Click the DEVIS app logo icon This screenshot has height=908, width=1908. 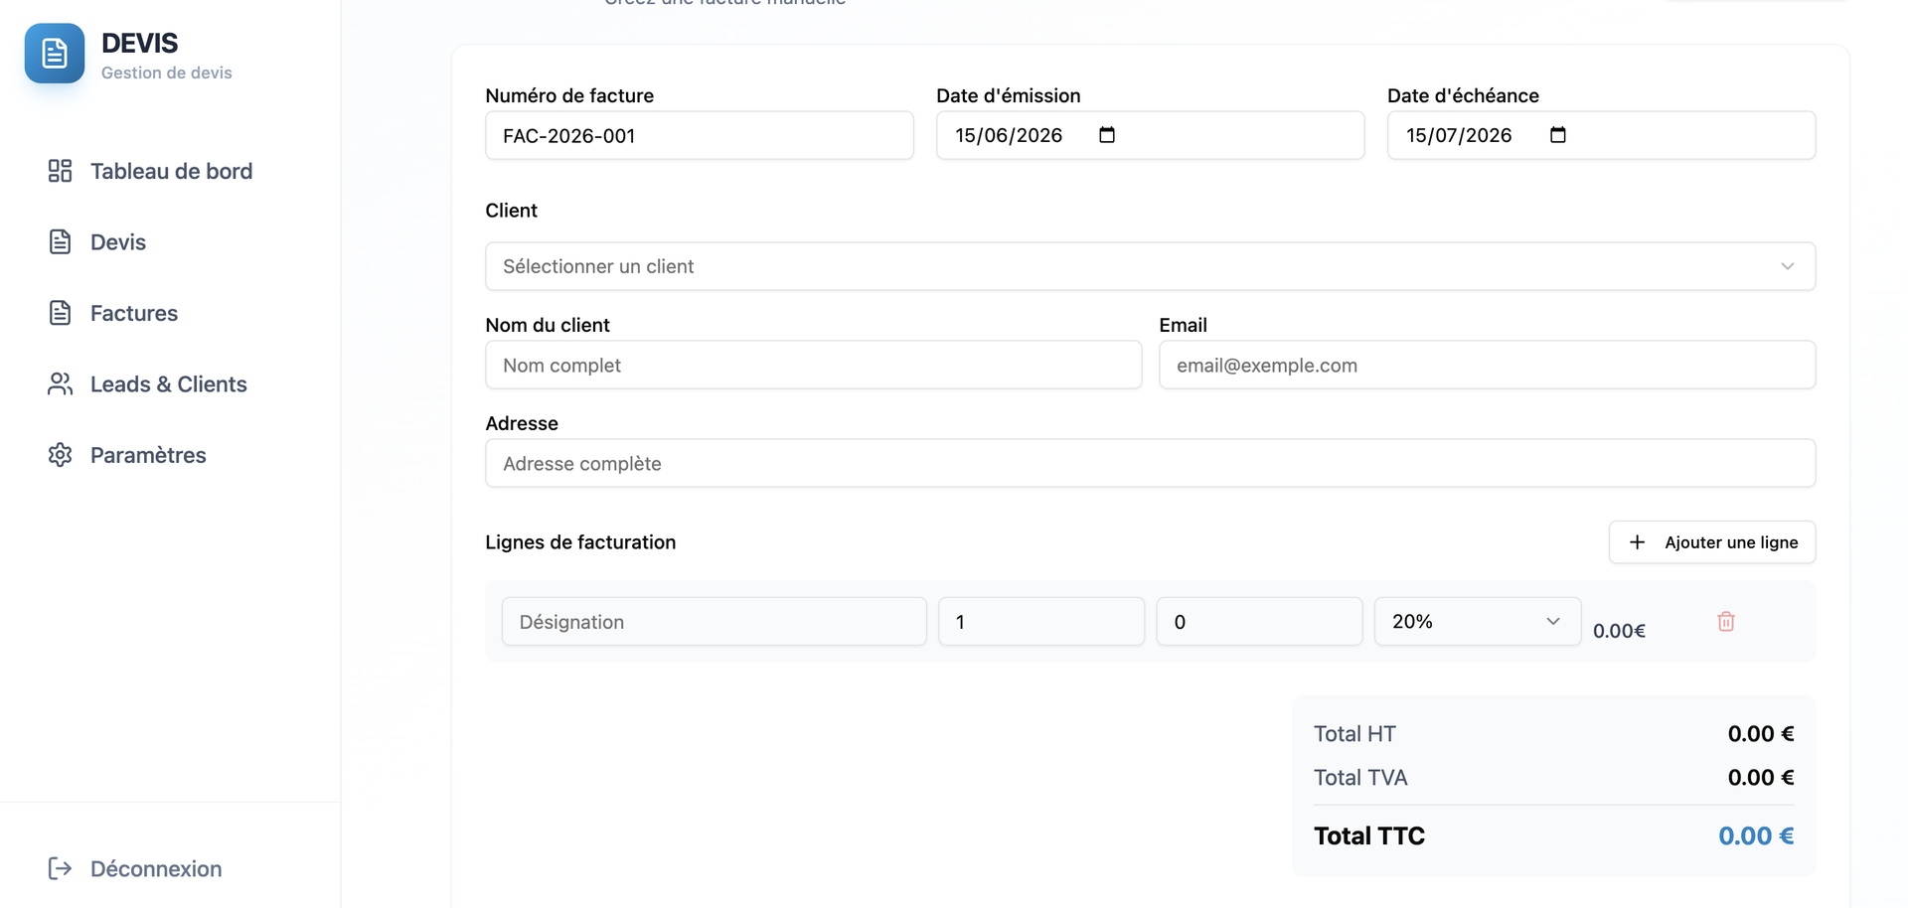point(55,54)
